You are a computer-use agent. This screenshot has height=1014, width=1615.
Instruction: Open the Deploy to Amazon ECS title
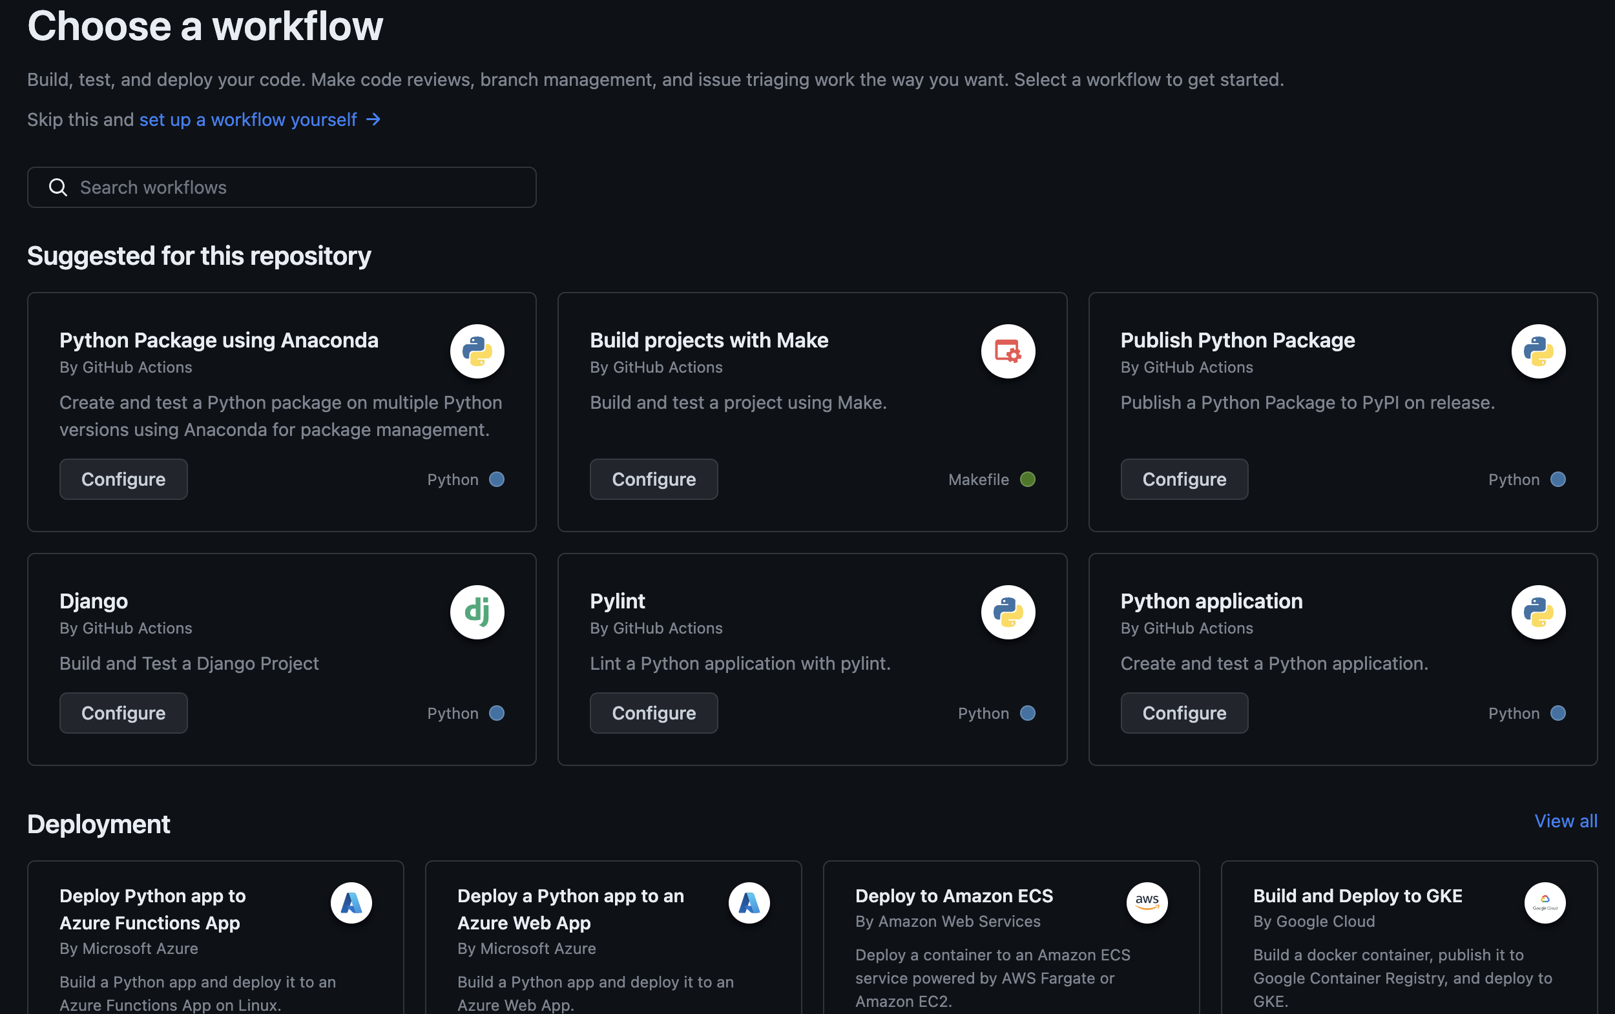tap(953, 895)
